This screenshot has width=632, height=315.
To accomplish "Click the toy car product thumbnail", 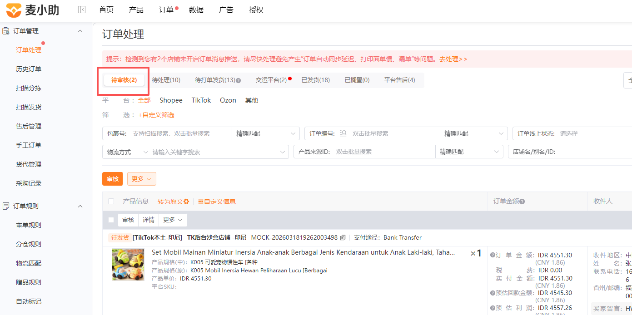I will click(128, 265).
